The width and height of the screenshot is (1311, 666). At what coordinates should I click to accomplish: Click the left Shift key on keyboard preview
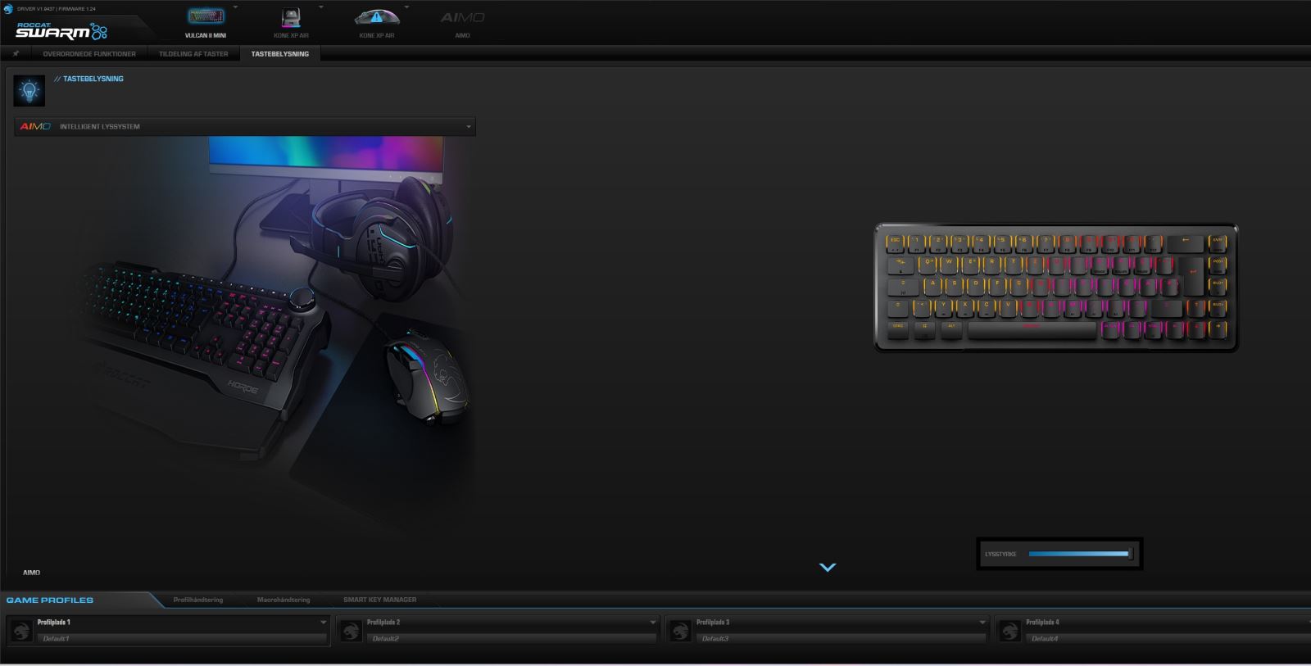[898, 309]
